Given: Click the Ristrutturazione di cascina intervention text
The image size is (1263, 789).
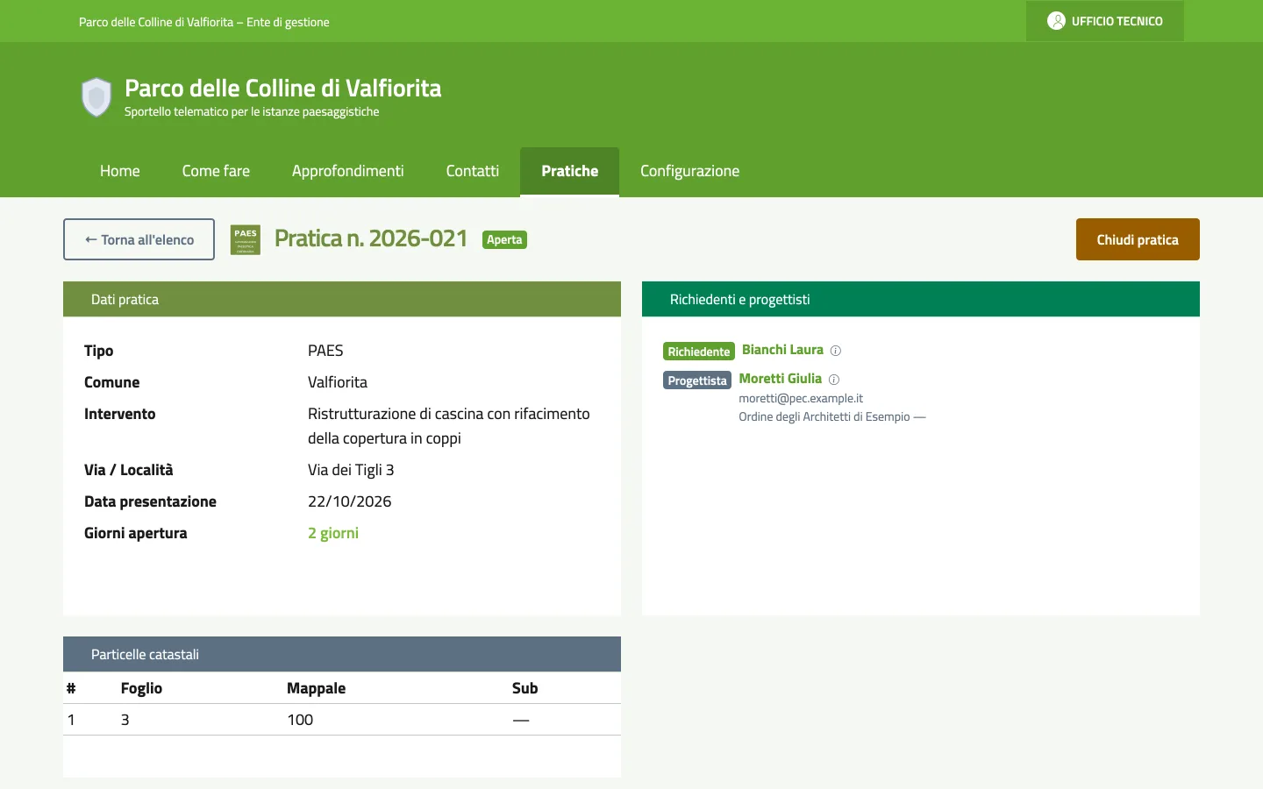Looking at the screenshot, I should tap(449, 426).
